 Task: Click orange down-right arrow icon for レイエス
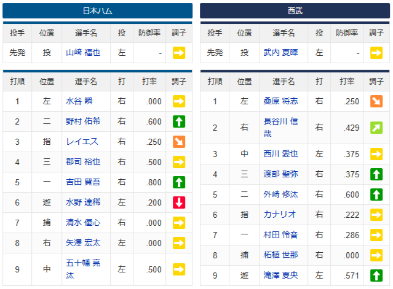click(179, 142)
